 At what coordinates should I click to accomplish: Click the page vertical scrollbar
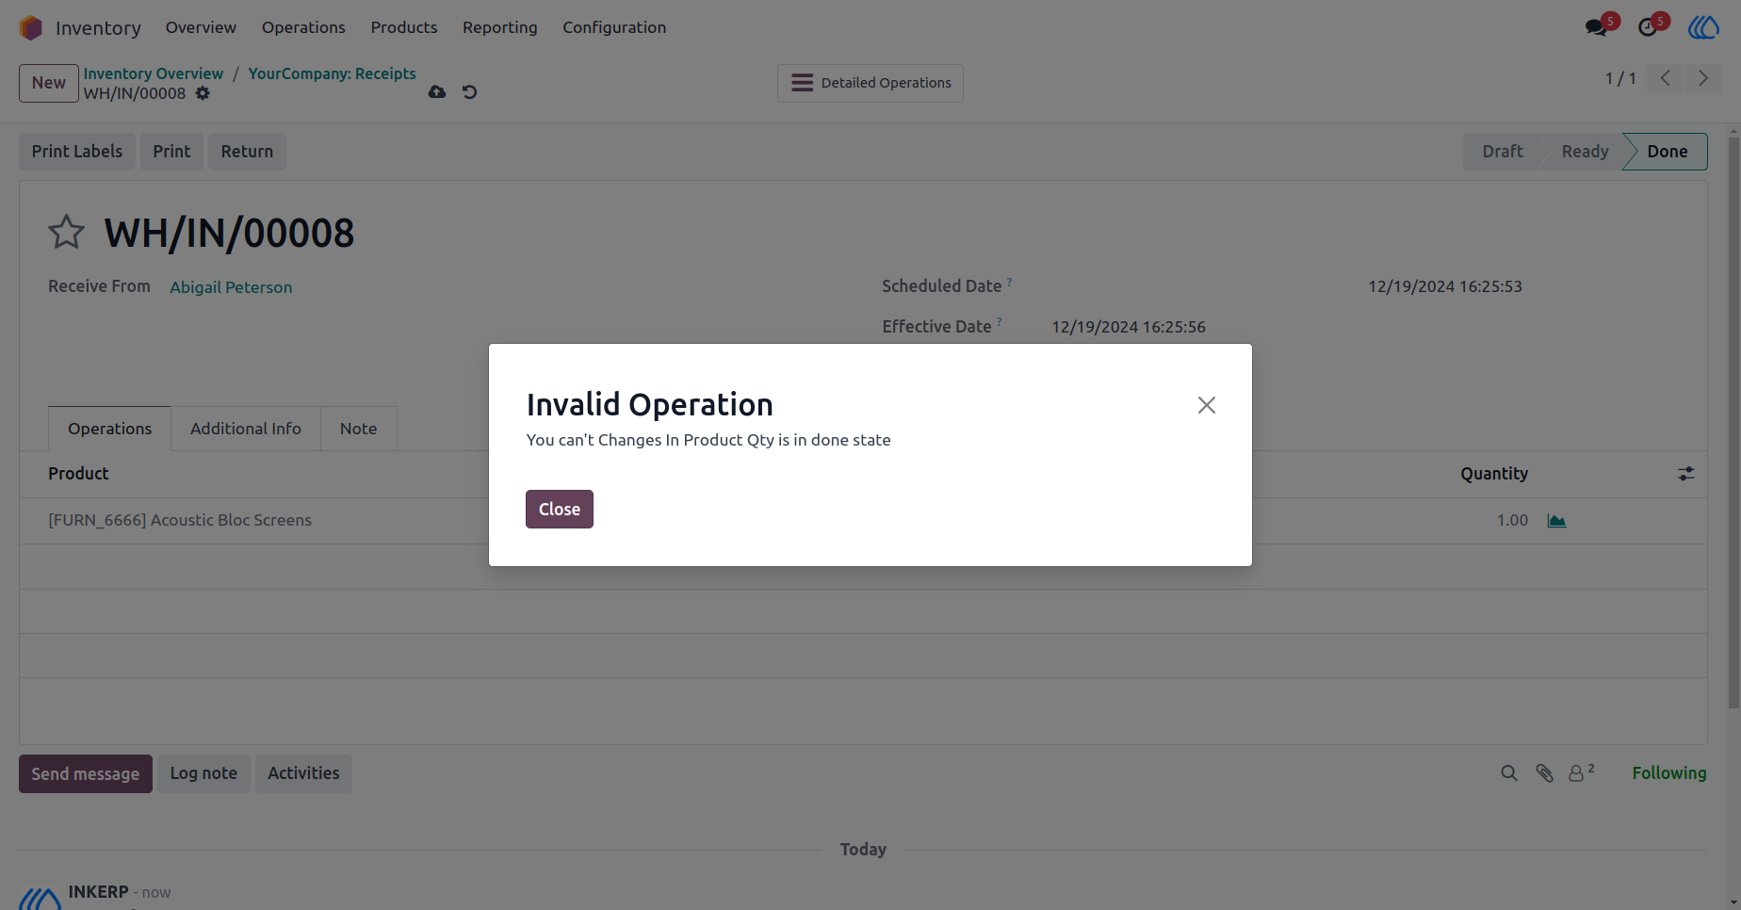click(1733, 422)
